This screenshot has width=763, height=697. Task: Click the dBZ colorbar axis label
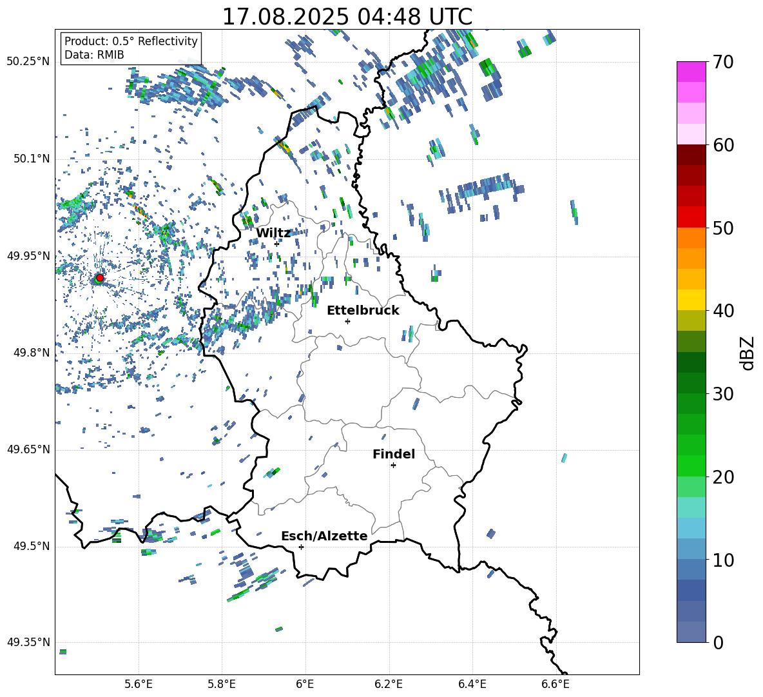pyautogui.click(x=748, y=353)
